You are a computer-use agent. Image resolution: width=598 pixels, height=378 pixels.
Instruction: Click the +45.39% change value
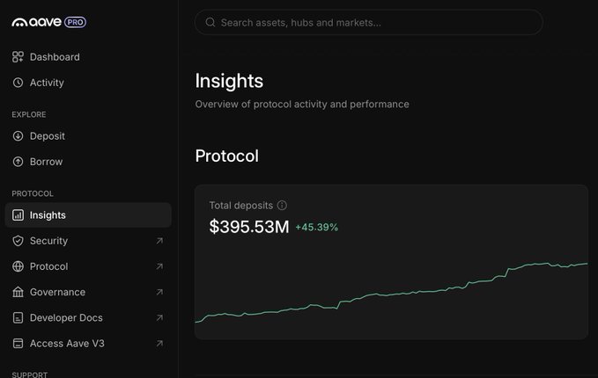click(316, 228)
